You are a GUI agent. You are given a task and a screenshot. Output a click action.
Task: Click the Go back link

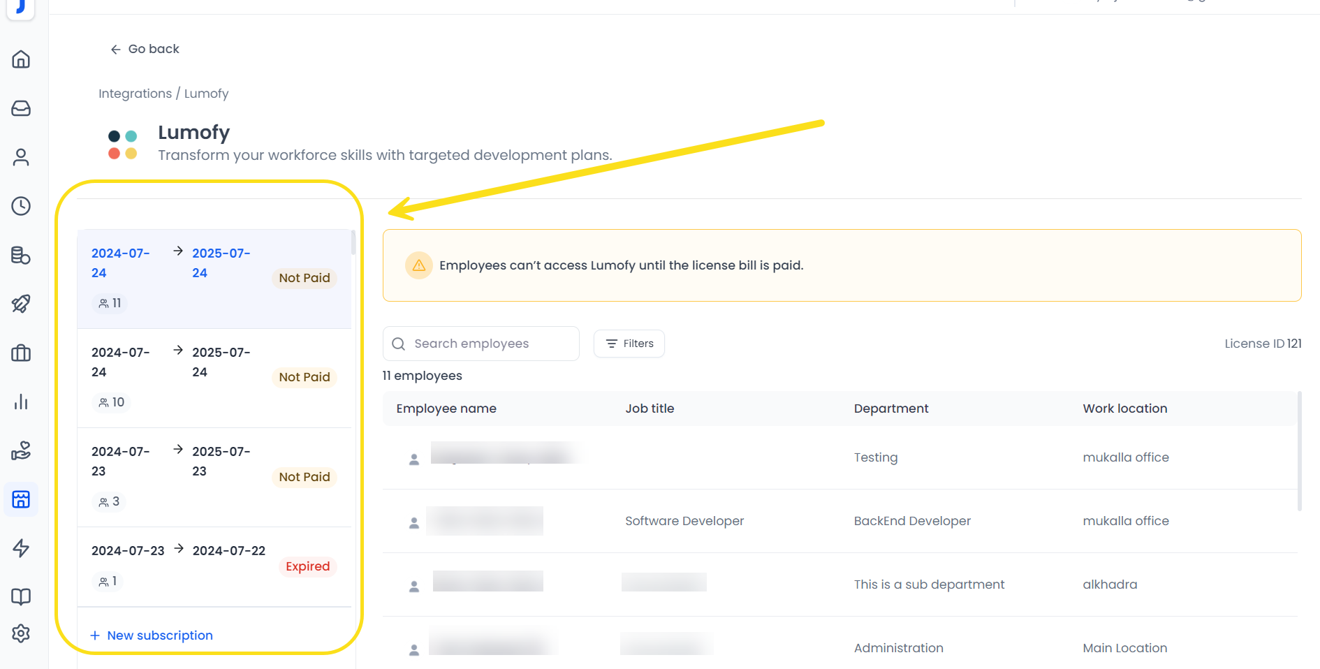click(145, 49)
